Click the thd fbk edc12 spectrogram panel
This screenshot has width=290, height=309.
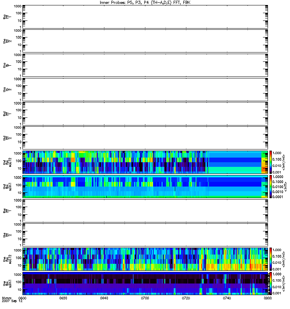(x=145, y=162)
